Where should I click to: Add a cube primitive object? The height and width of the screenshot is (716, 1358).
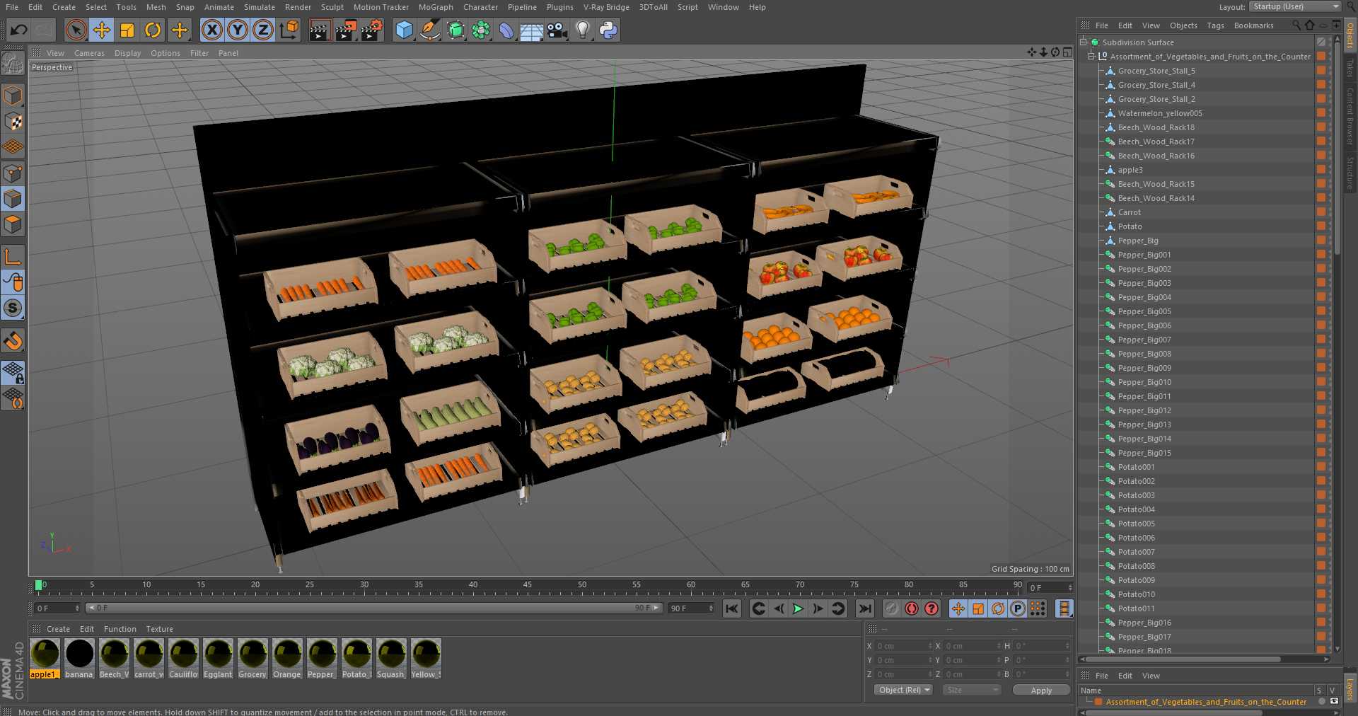404,30
